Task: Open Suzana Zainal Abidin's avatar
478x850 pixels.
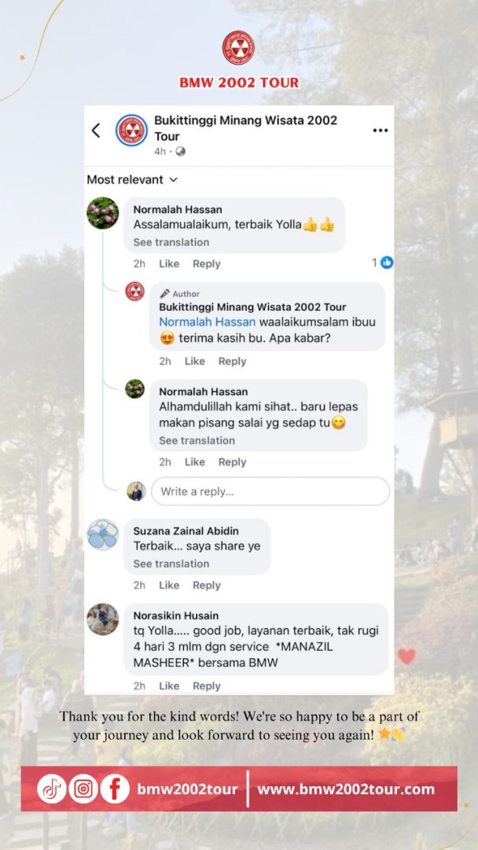Action: 103,534
